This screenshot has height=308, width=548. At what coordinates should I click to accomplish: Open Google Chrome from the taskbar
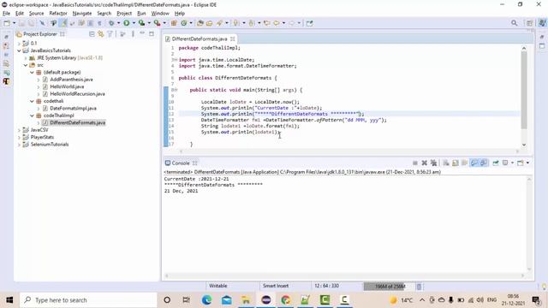tap(285, 300)
